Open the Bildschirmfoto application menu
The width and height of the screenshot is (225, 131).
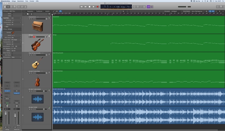tap(5, 1)
